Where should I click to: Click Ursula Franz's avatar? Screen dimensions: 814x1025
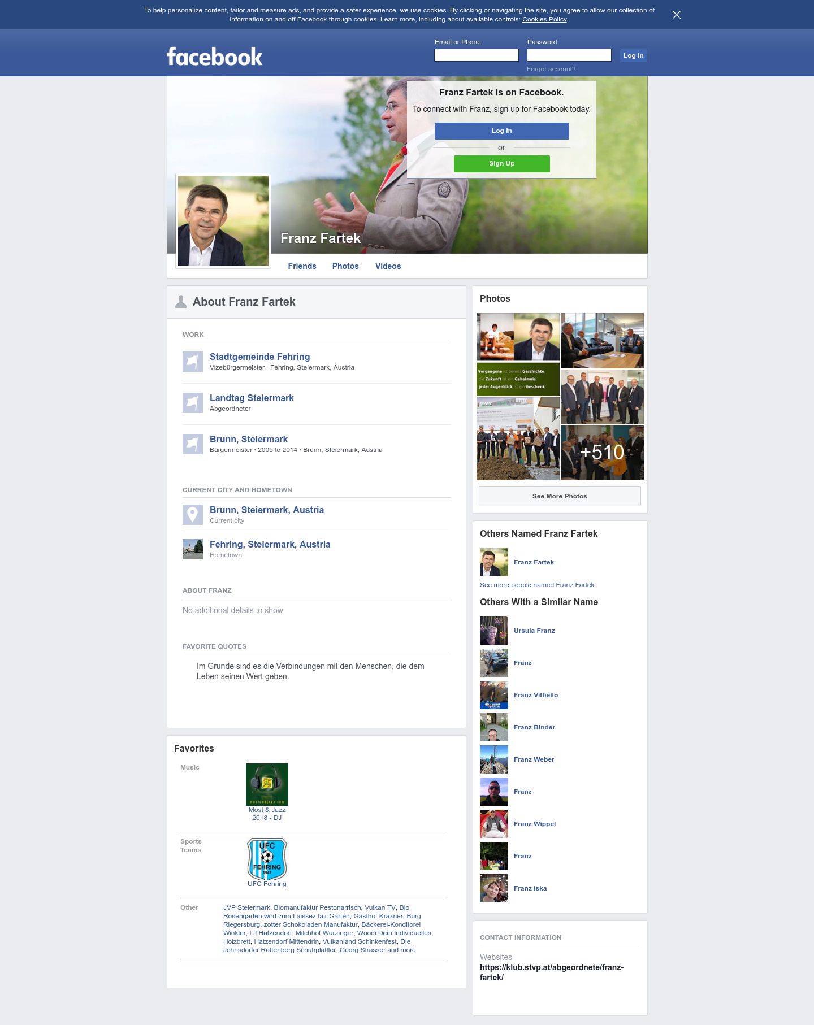pos(494,631)
